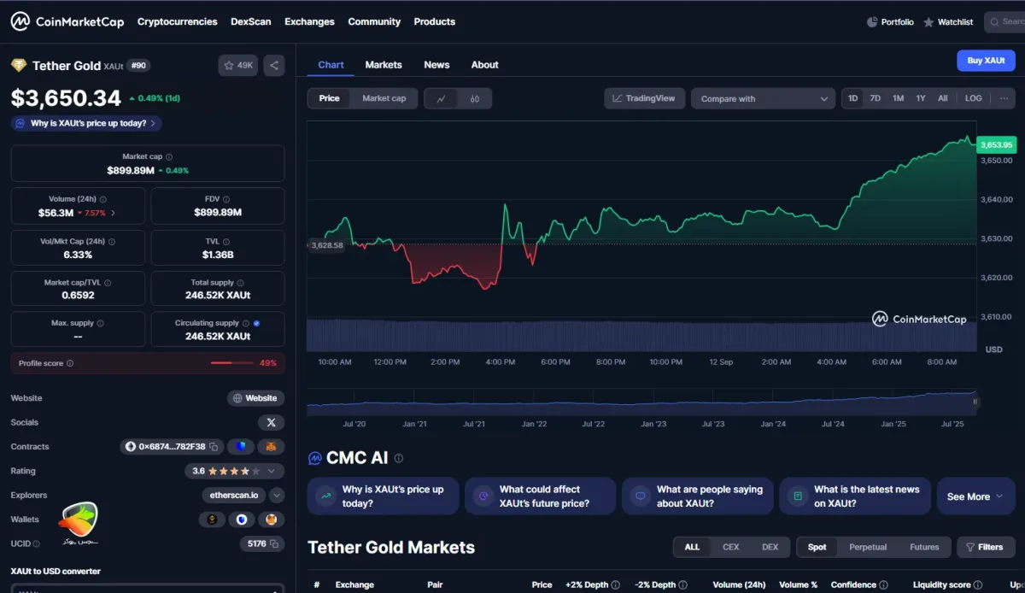Filter markets to CEX
Viewport: 1025px width, 593px height.
click(x=731, y=547)
